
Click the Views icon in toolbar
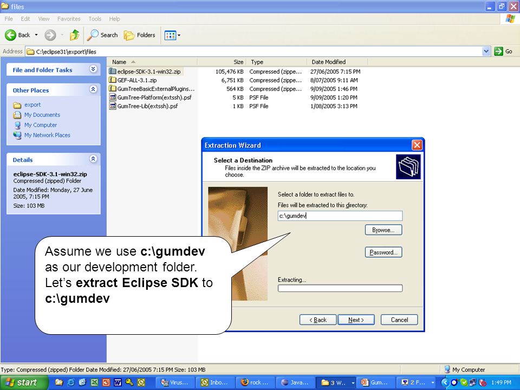tap(170, 35)
